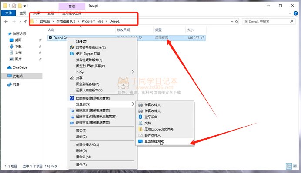
Task: Choose 打开(O) from the context menu
Action: tap(102, 42)
